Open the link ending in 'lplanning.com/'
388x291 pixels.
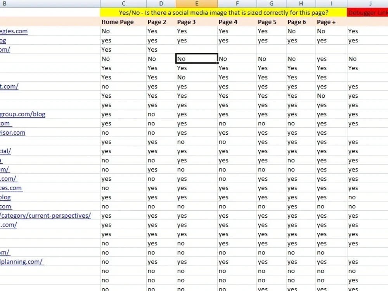point(21,262)
